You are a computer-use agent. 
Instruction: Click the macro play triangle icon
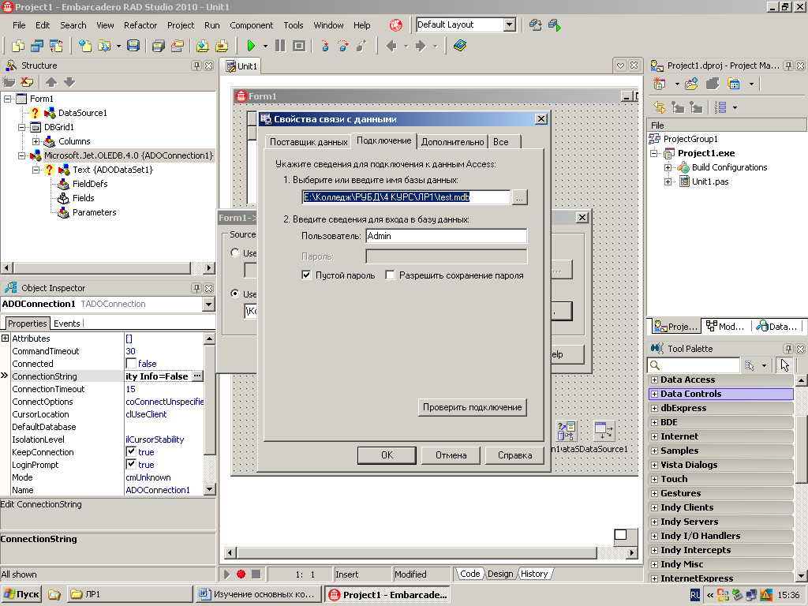226,574
